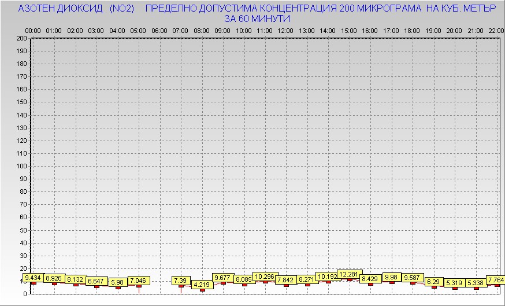Select the 7.39 data label
The width and height of the screenshot is (505, 306).
tap(181, 281)
